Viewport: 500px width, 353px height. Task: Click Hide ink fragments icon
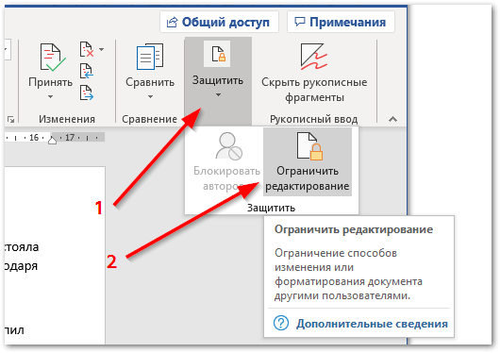click(314, 57)
